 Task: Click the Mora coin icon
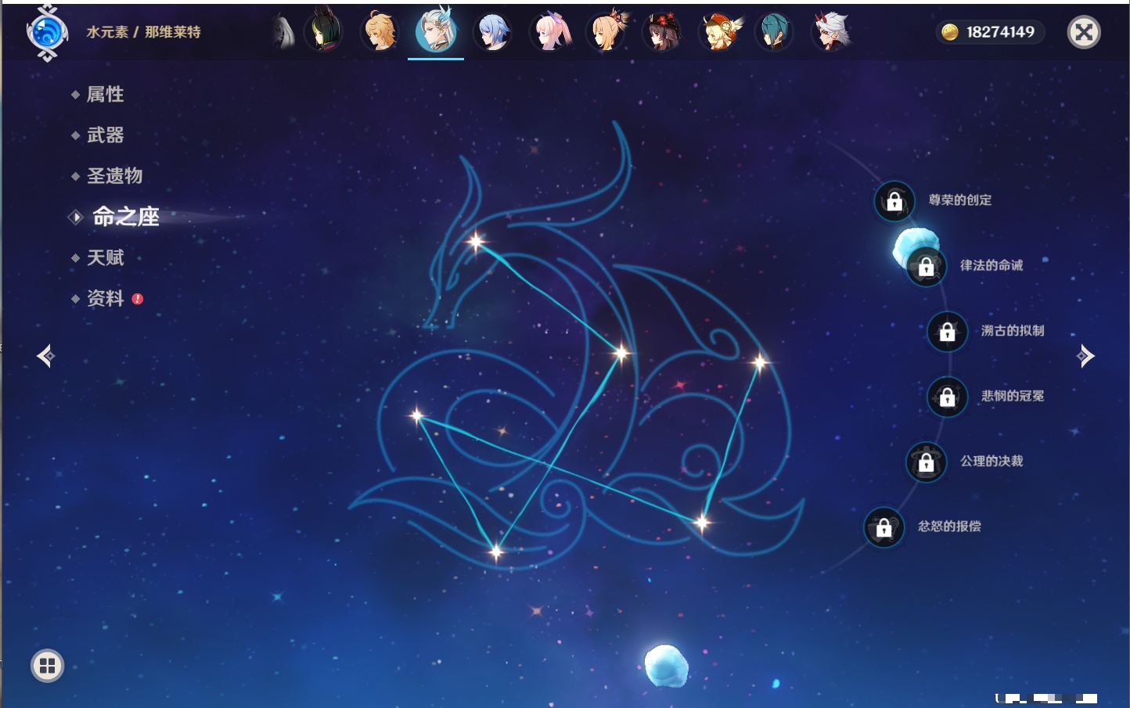pyautogui.click(x=950, y=32)
